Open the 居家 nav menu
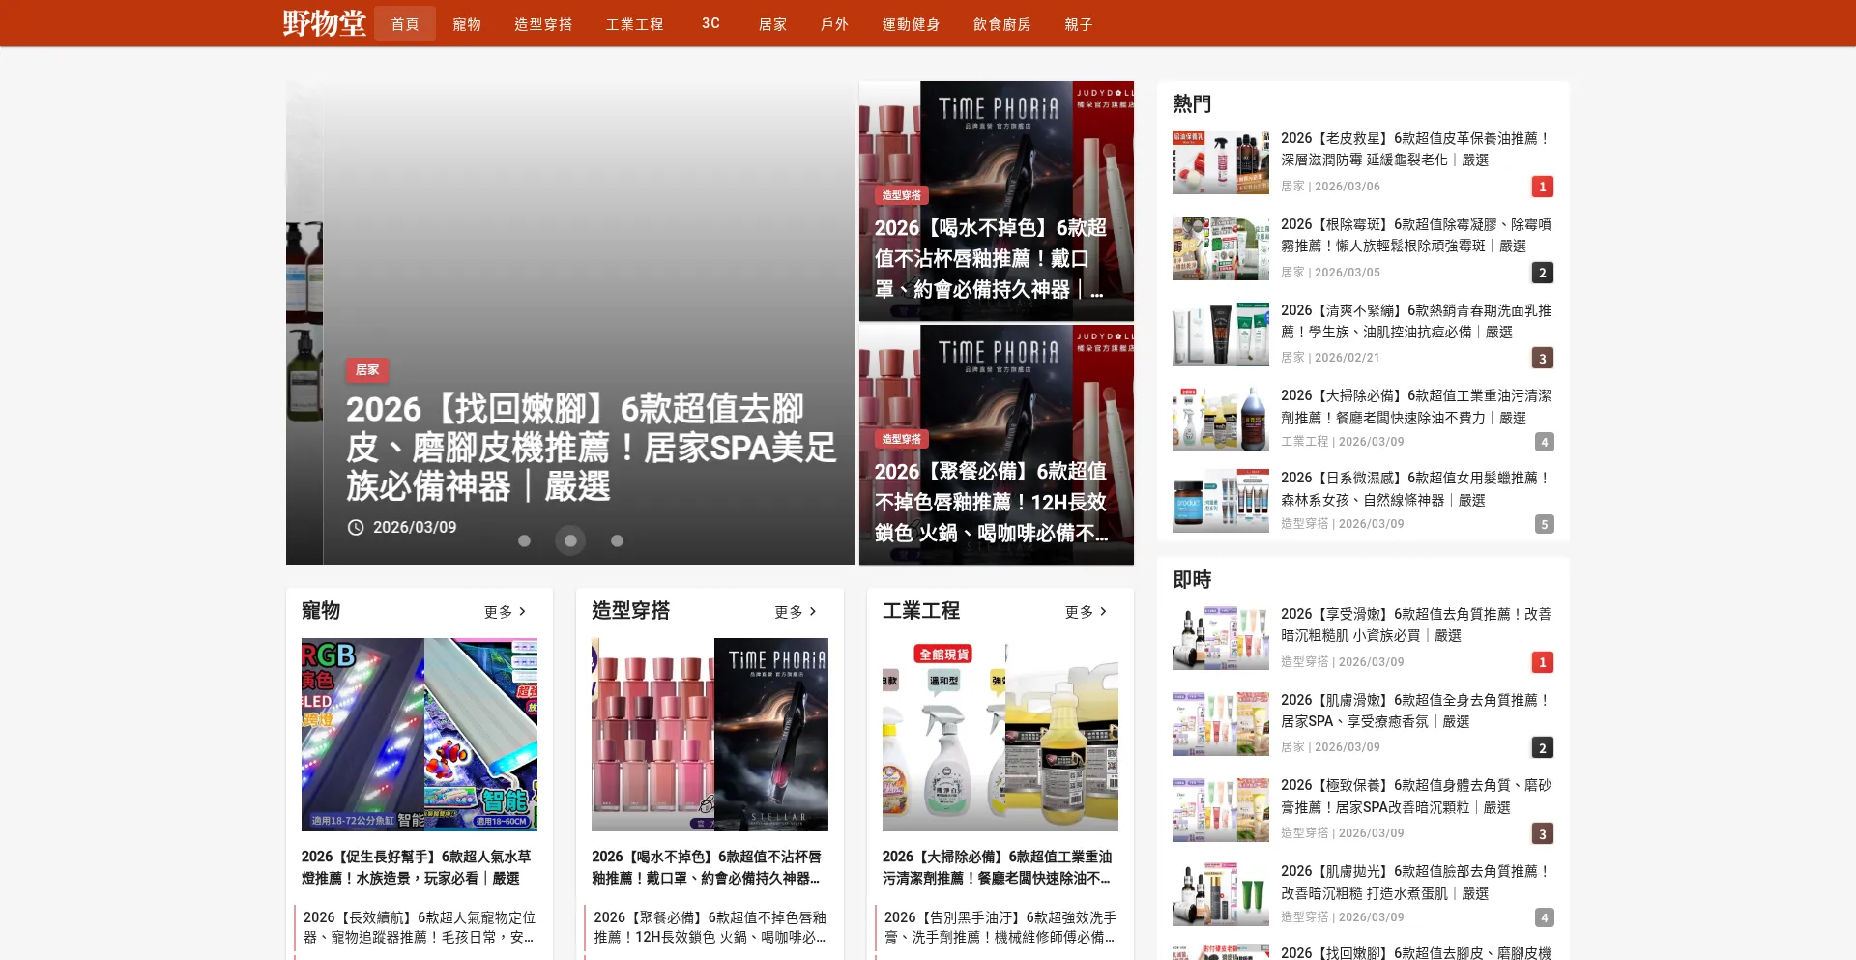 [772, 24]
